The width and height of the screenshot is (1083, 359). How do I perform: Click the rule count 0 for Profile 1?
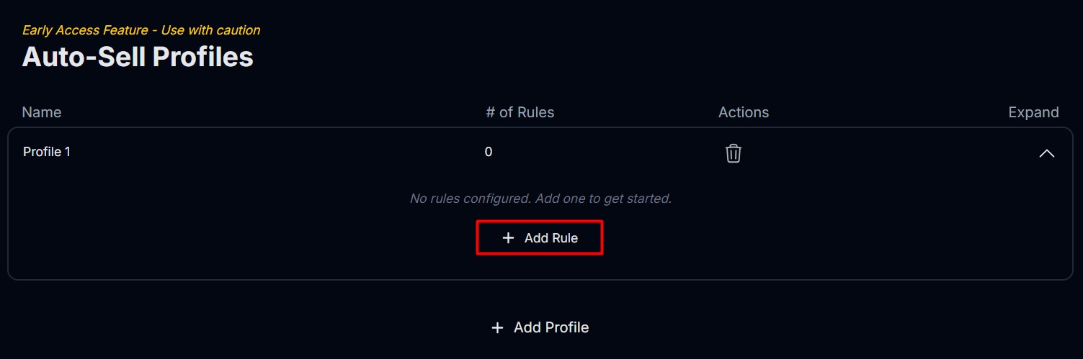(489, 152)
